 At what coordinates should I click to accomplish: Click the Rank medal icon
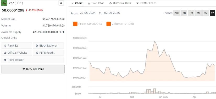(5, 46)
